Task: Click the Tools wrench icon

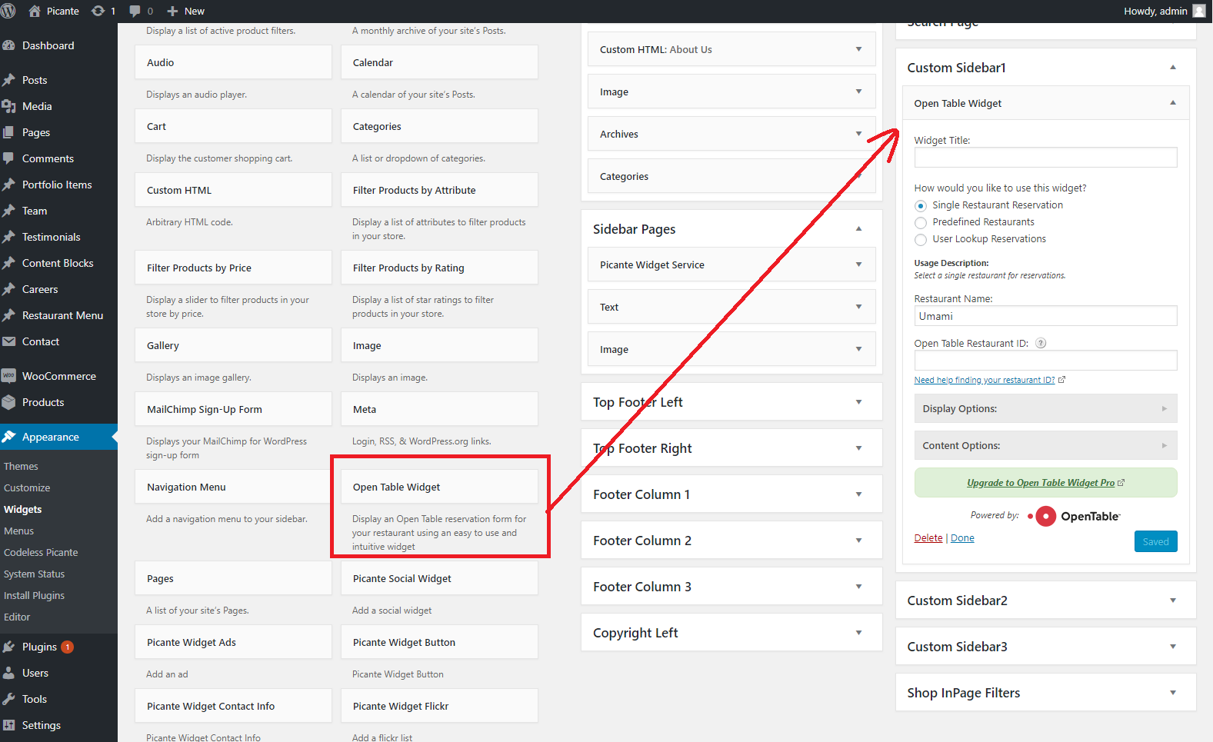Action: point(8,699)
